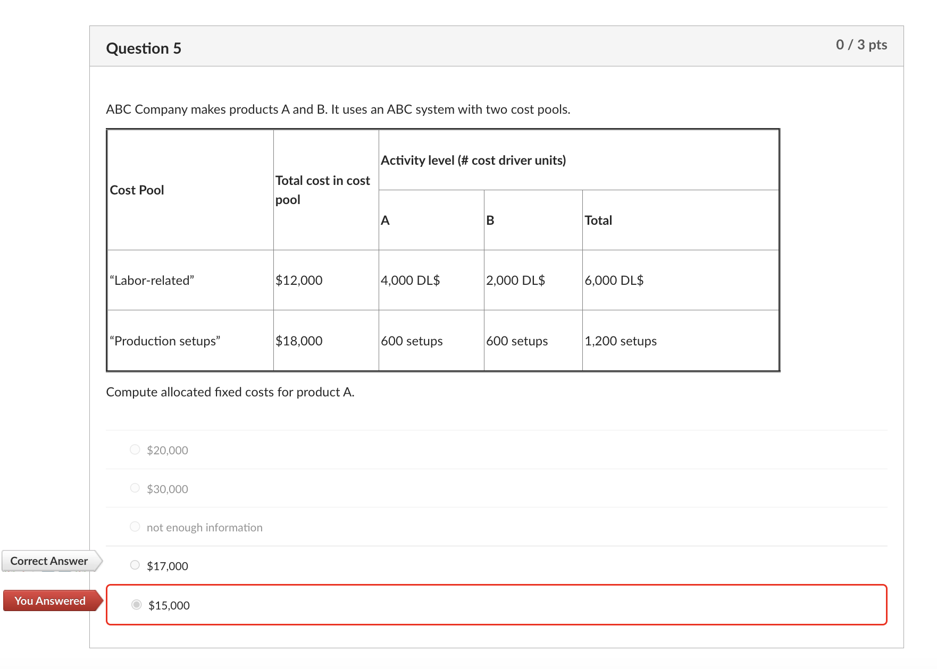The width and height of the screenshot is (937, 669).
Task: Select the $15,000 radio button
Action: click(137, 605)
